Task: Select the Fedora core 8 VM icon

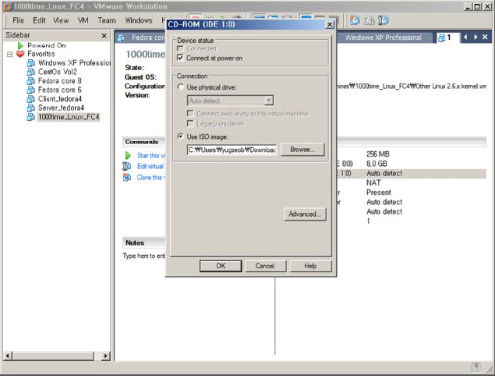Action: pos(31,81)
